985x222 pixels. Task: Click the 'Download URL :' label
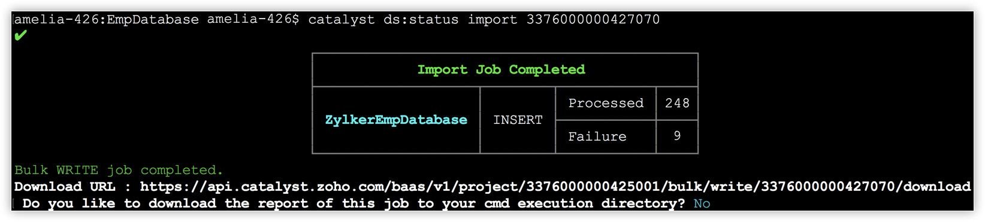(x=72, y=187)
